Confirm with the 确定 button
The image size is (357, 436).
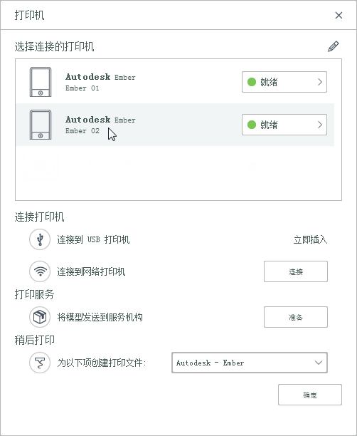point(310,395)
